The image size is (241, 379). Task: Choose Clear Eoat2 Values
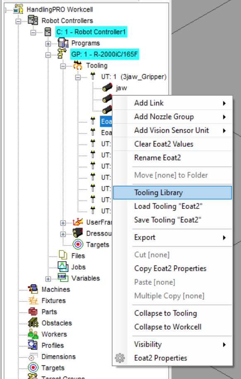pyautogui.click(x=172, y=144)
